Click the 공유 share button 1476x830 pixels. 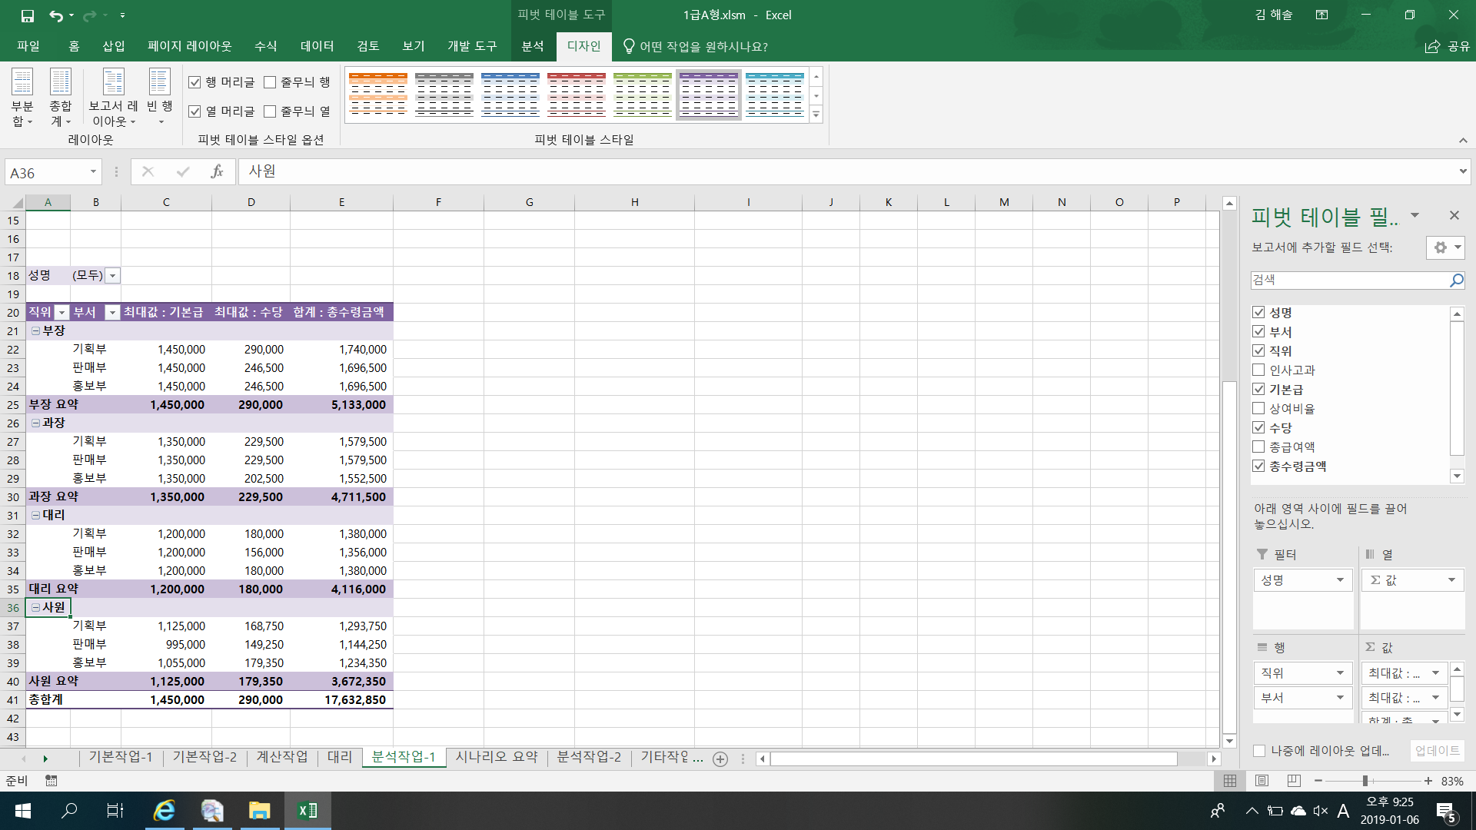click(1448, 46)
